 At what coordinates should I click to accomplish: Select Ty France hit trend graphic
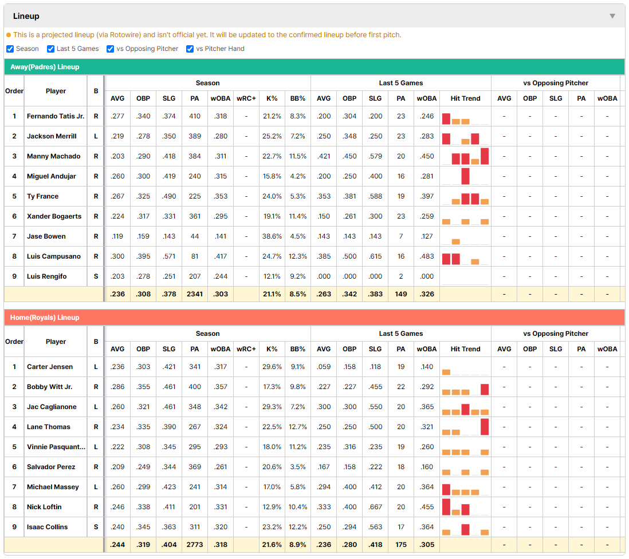coord(465,196)
